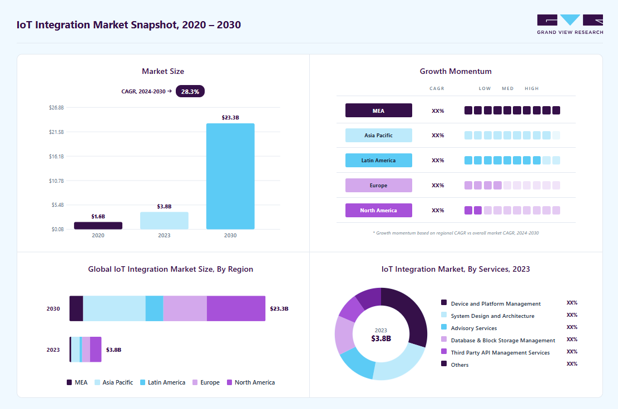Click Latin America segment of the 2030 bar
Screen dimensions: 618x409
point(155,308)
